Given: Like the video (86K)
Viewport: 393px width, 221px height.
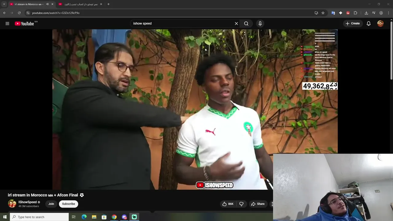Looking at the screenshot, I should pos(228,204).
